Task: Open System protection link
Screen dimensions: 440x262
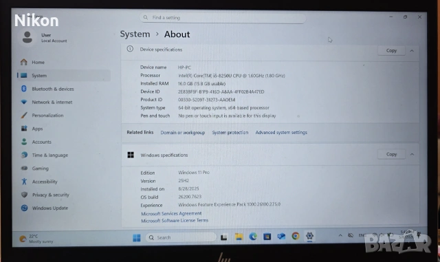Action: (230, 133)
